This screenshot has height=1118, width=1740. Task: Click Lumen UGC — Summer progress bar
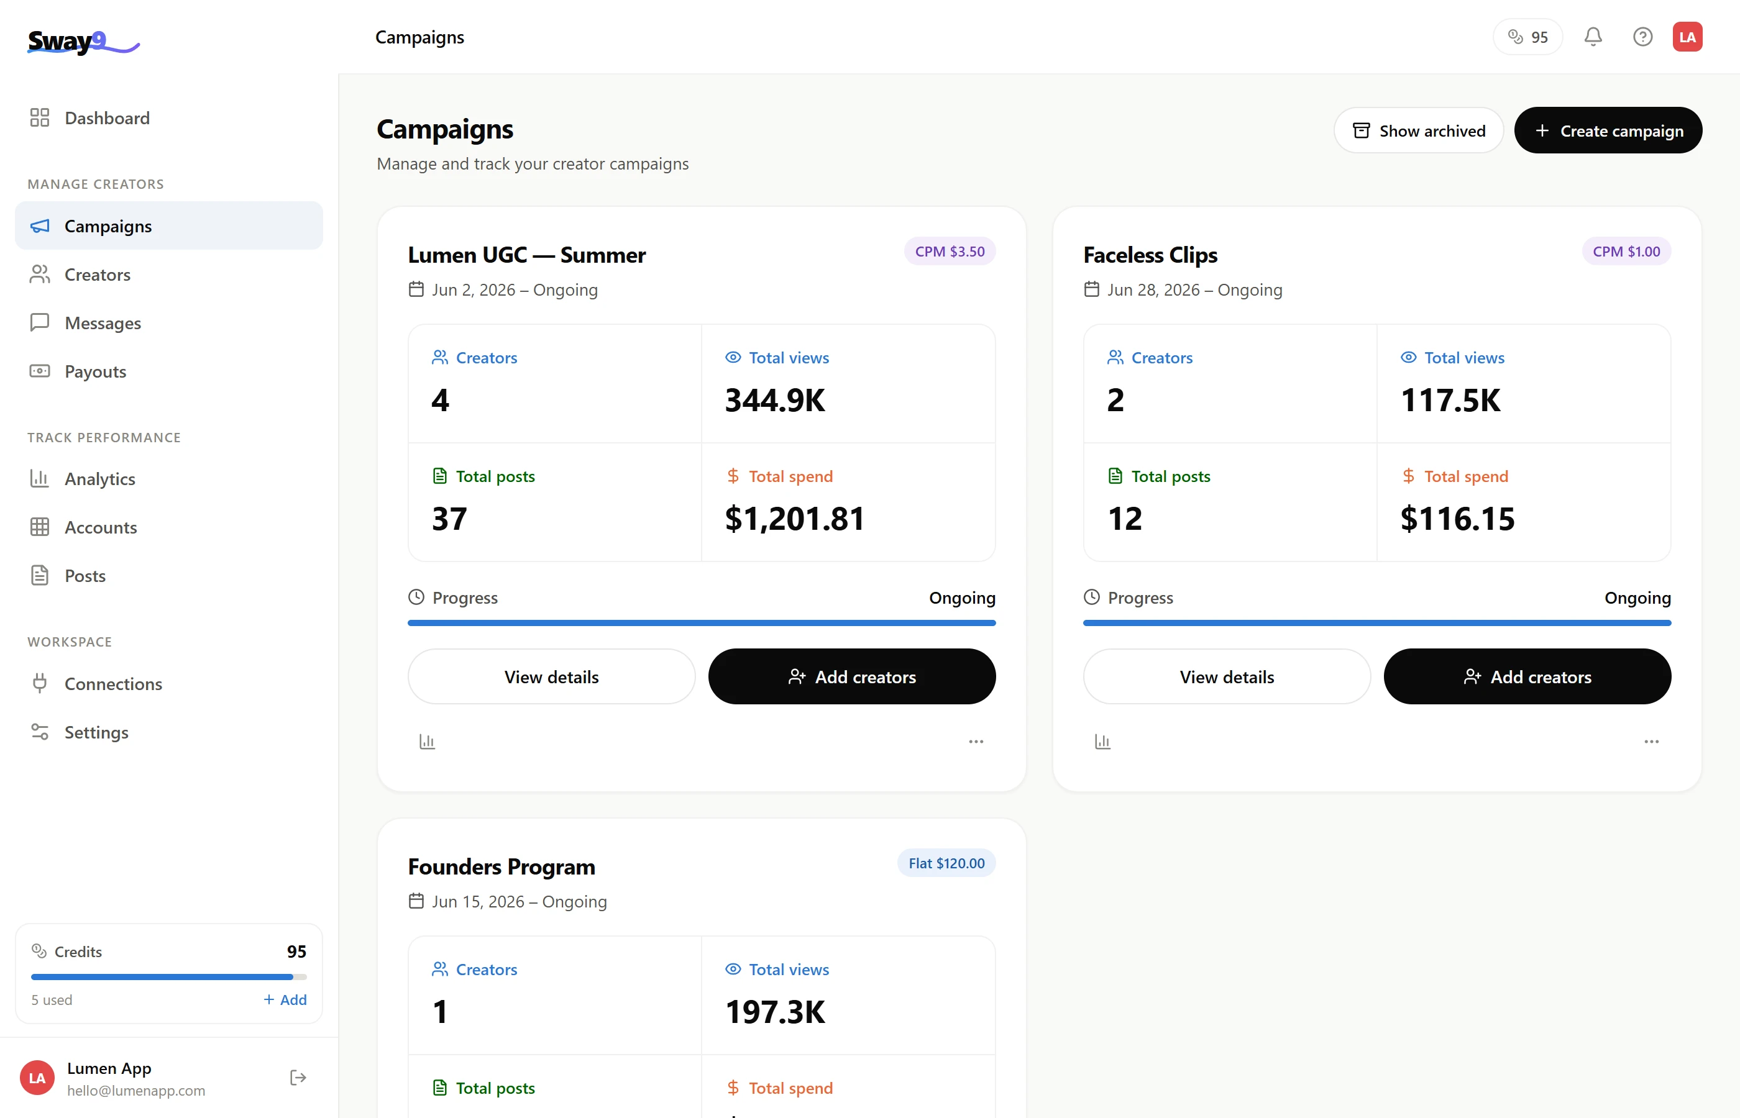(x=702, y=623)
